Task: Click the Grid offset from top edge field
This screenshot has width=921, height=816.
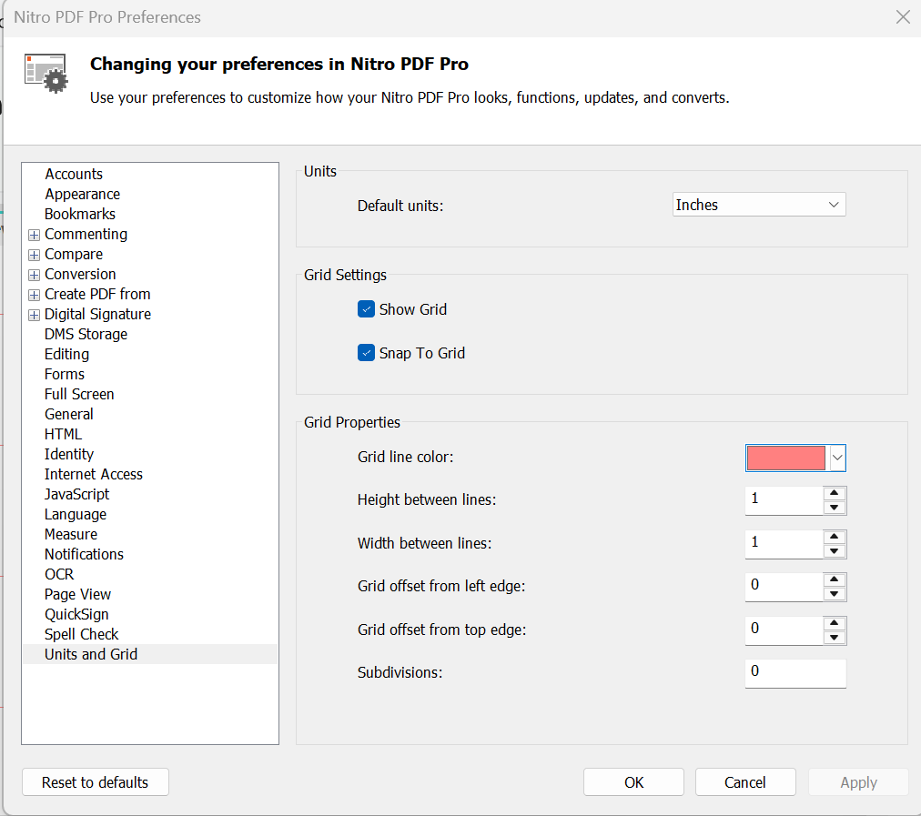Action: (784, 630)
